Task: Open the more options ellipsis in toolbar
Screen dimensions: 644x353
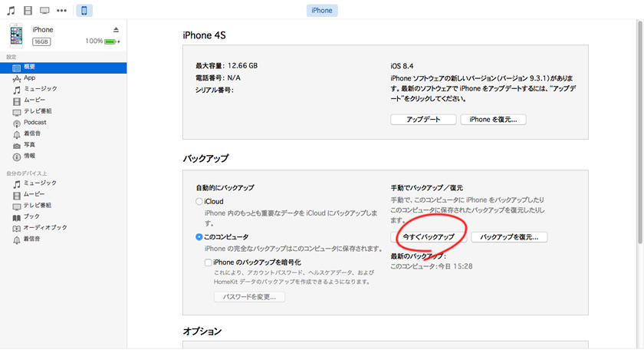Action: (61, 10)
